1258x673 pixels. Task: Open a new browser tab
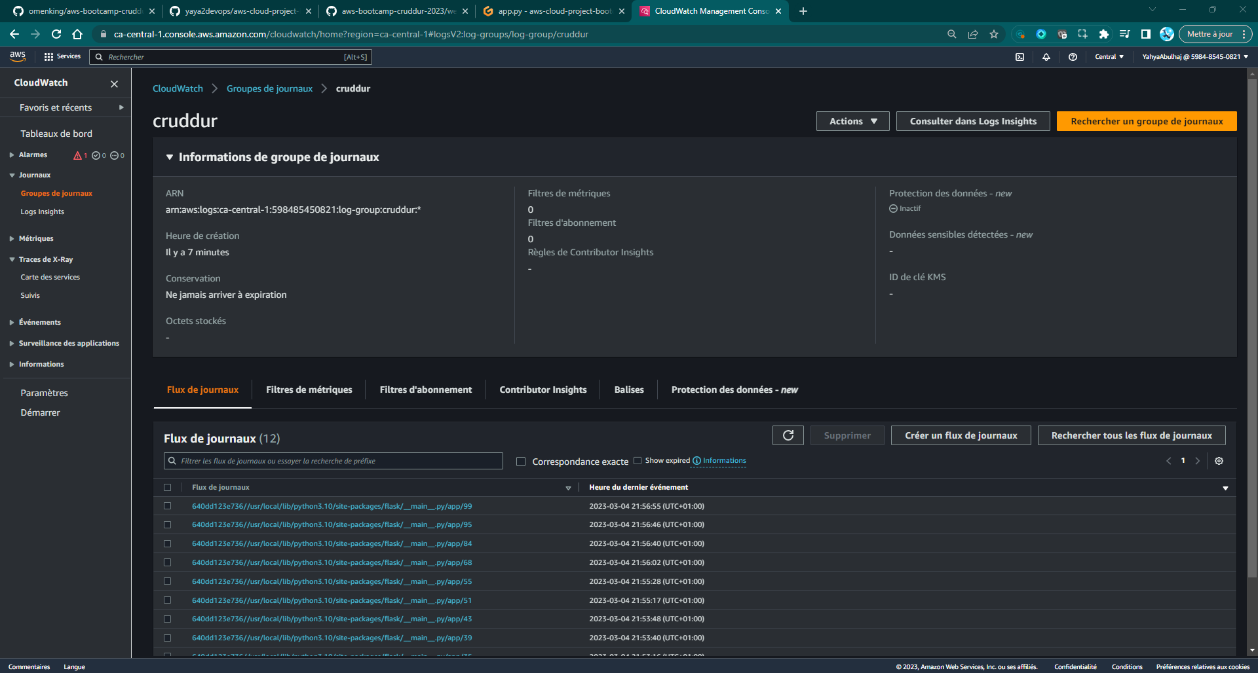point(803,11)
